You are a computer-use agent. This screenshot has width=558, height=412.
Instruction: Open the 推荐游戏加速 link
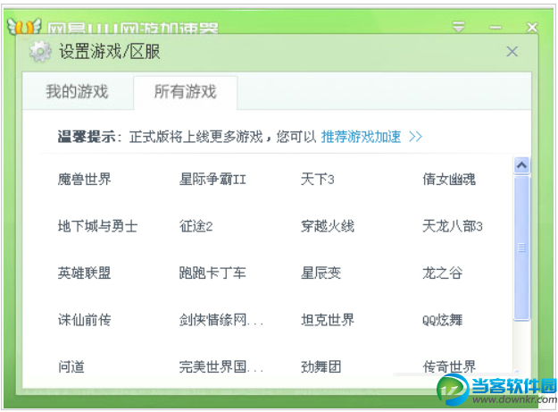[x=361, y=137]
